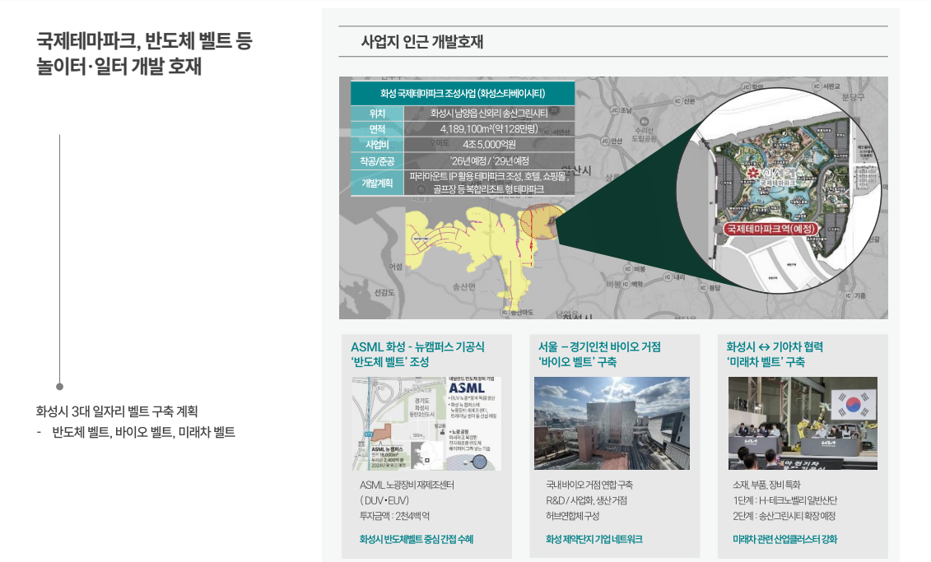The width and height of the screenshot is (931, 562).
Task: Click the main heading '국제테마파크, 반도체 벨트 등'
Action: (x=144, y=41)
